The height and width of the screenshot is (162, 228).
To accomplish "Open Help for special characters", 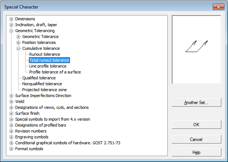I will click(x=196, y=152).
